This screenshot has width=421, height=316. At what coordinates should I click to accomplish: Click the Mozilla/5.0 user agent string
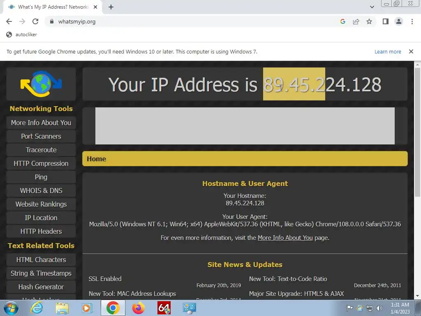(x=245, y=224)
